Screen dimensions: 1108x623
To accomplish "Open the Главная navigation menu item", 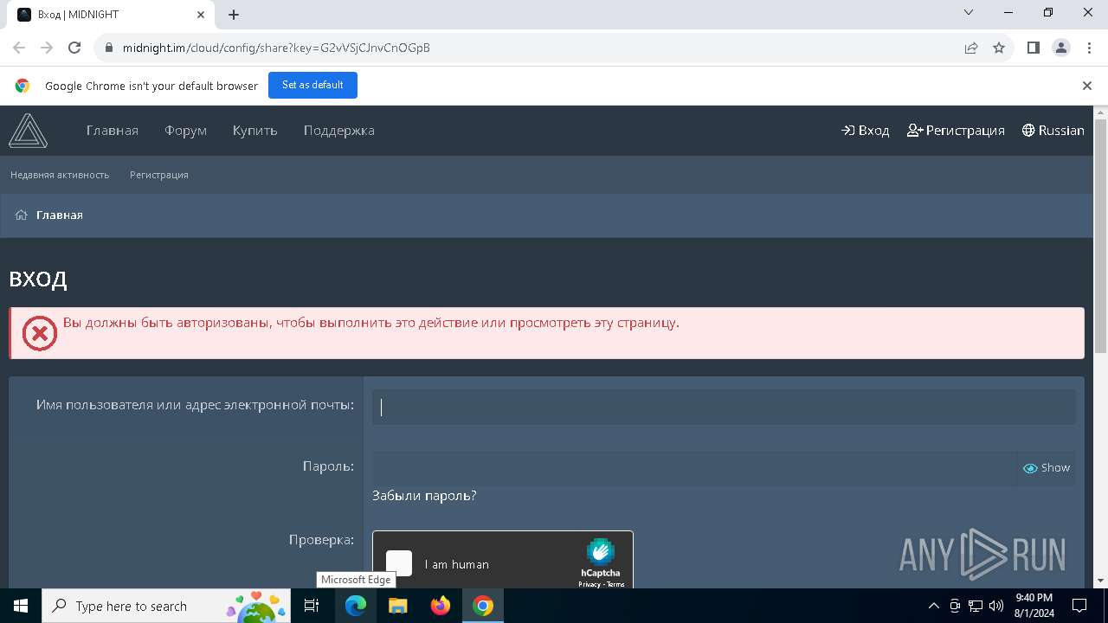I will click(x=113, y=131).
